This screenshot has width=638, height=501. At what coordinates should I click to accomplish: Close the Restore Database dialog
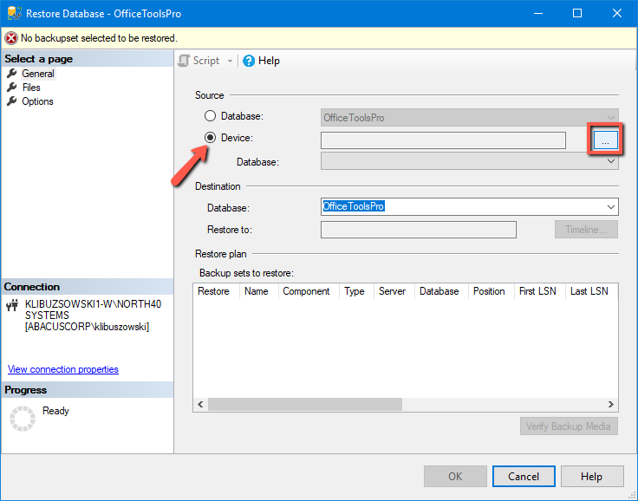click(617, 13)
